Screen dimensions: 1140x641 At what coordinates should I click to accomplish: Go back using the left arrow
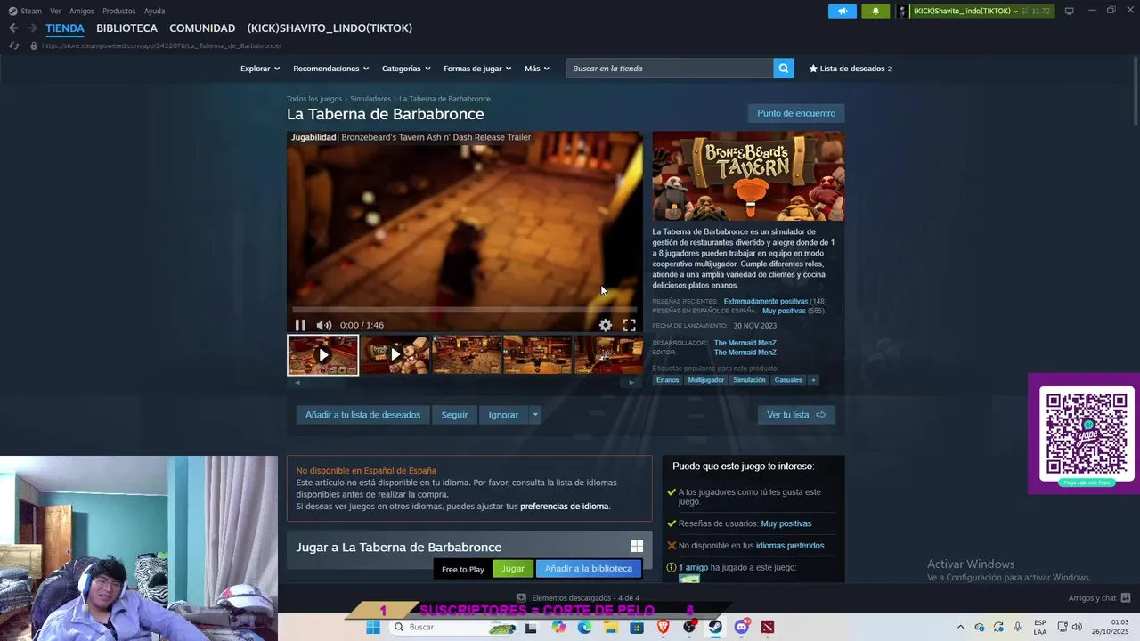[x=13, y=28]
